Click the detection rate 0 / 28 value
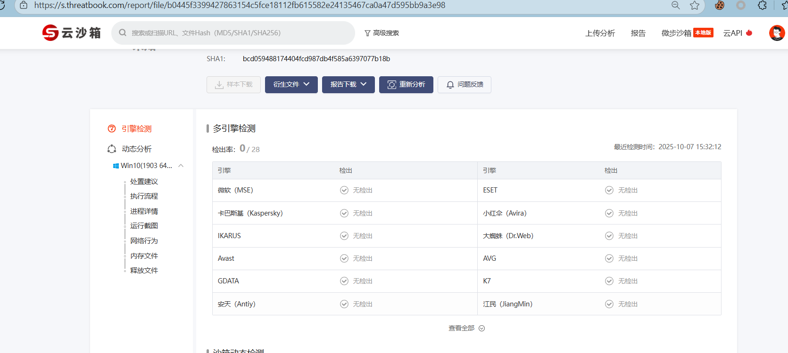Viewport: 788px width, 353px height. pyautogui.click(x=249, y=149)
